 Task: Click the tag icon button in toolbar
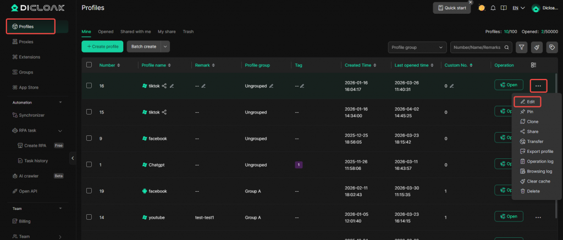pyautogui.click(x=552, y=47)
